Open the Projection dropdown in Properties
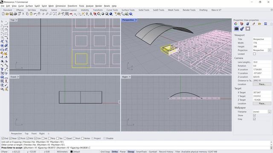 click(269, 50)
